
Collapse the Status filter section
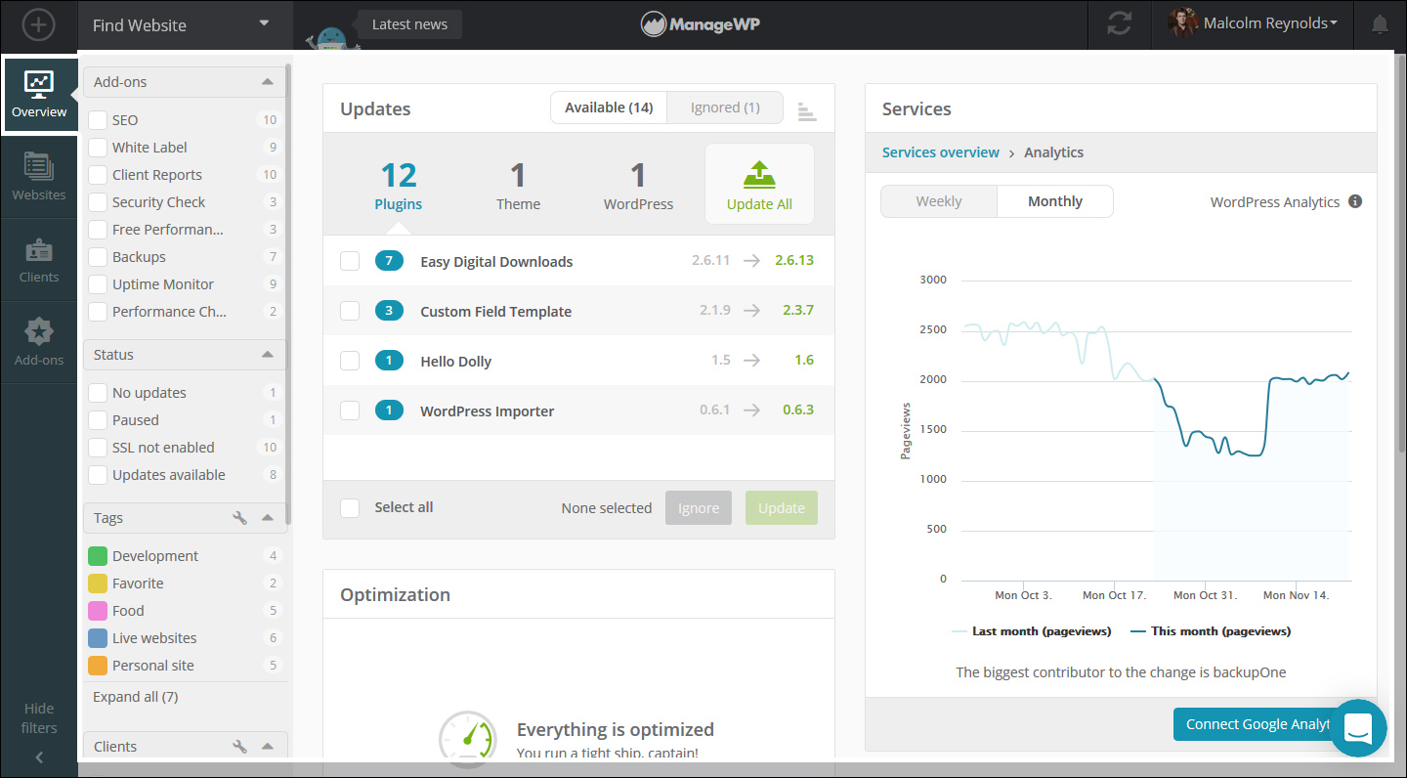click(x=267, y=354)
